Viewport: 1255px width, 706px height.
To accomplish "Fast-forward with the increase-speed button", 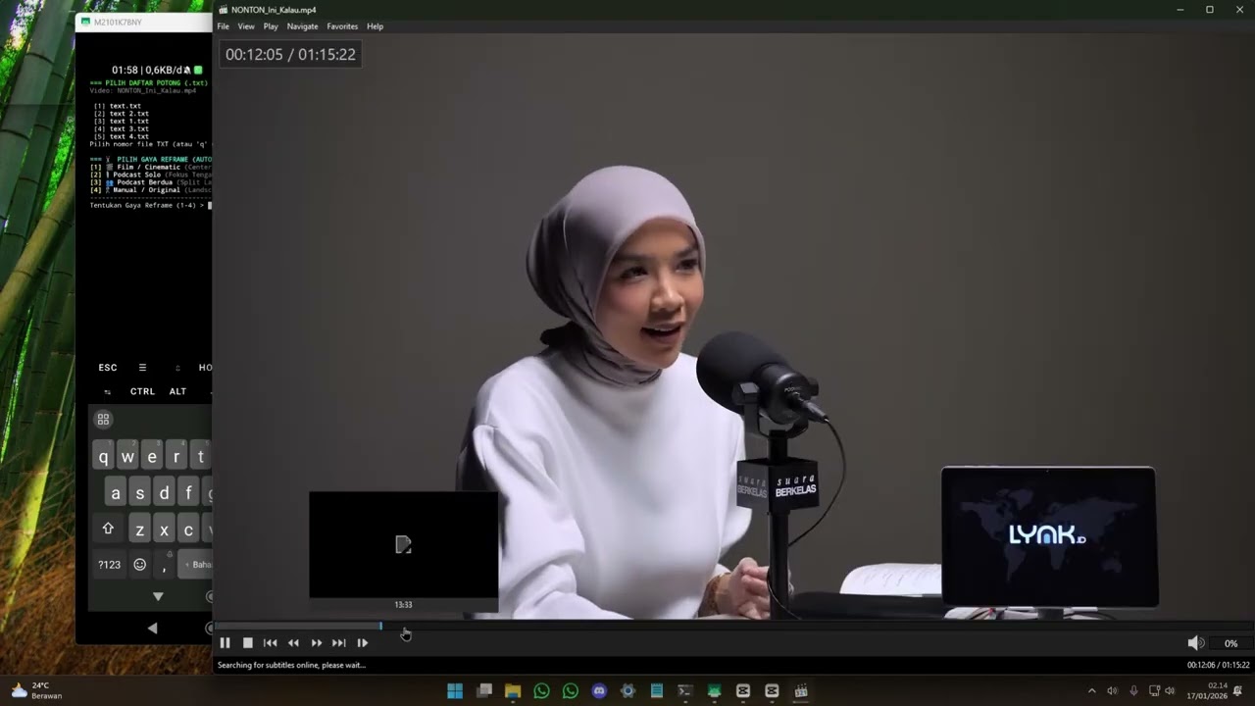I will pos(316,643).
